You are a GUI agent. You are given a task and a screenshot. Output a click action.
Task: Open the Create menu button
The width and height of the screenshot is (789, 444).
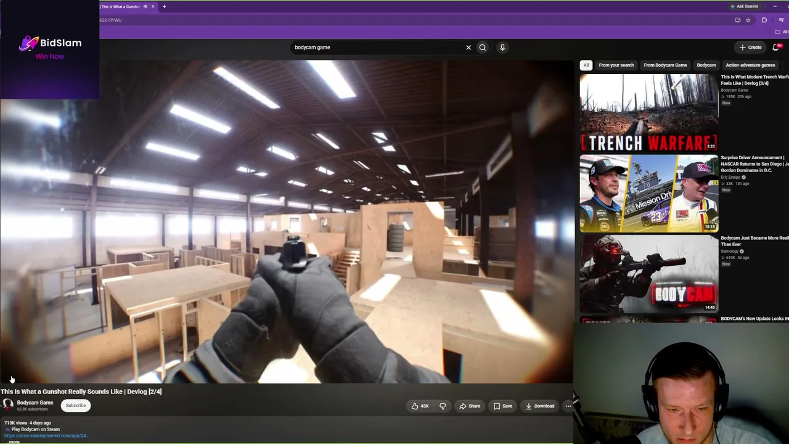click(751, 47)
